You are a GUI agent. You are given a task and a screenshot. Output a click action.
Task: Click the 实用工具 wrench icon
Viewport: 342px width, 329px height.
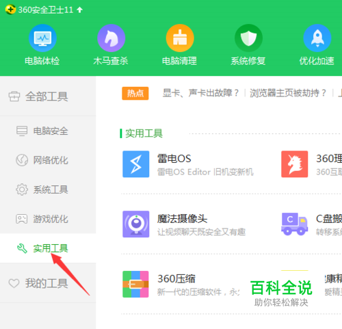(22, 248)
